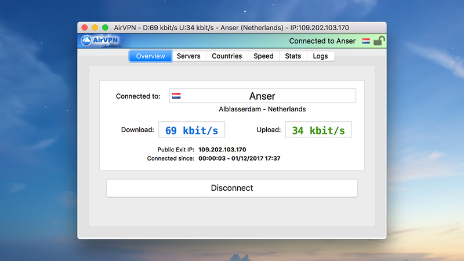Click the 'Public Exit IP:' label

(x=176, y=150)
